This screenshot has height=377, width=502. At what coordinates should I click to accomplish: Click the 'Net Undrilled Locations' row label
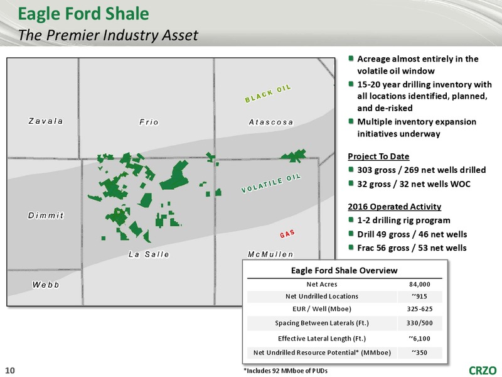322,297
